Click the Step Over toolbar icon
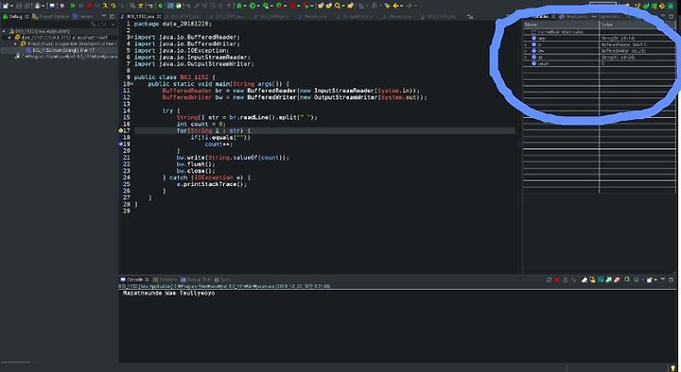The height and width of the screenshot is (372, 681). (113, 6)
